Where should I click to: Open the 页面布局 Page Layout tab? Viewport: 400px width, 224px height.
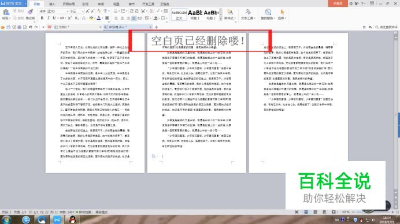pos(69,4)
